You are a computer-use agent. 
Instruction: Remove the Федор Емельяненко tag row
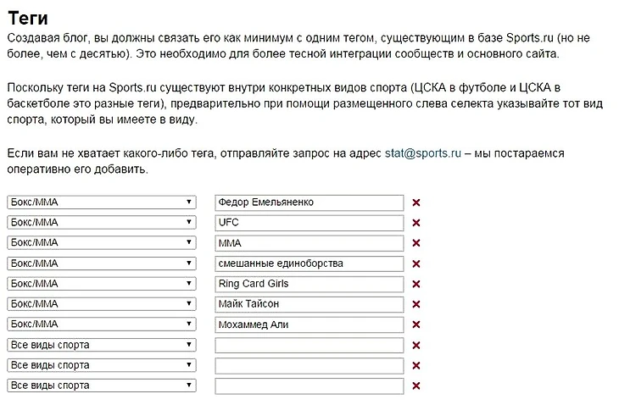click(416, 202)
